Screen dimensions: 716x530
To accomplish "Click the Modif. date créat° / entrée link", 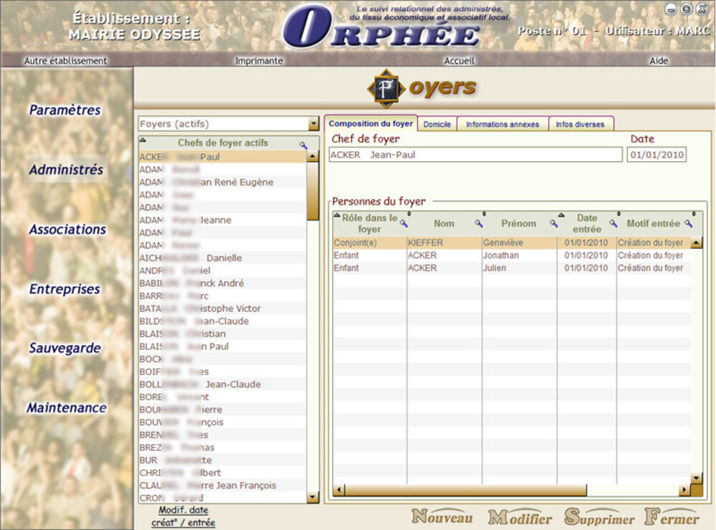I will [183, 516].
